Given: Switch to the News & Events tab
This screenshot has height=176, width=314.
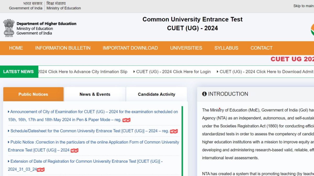Looking at the screenshot, I should (x=95, y=94).
